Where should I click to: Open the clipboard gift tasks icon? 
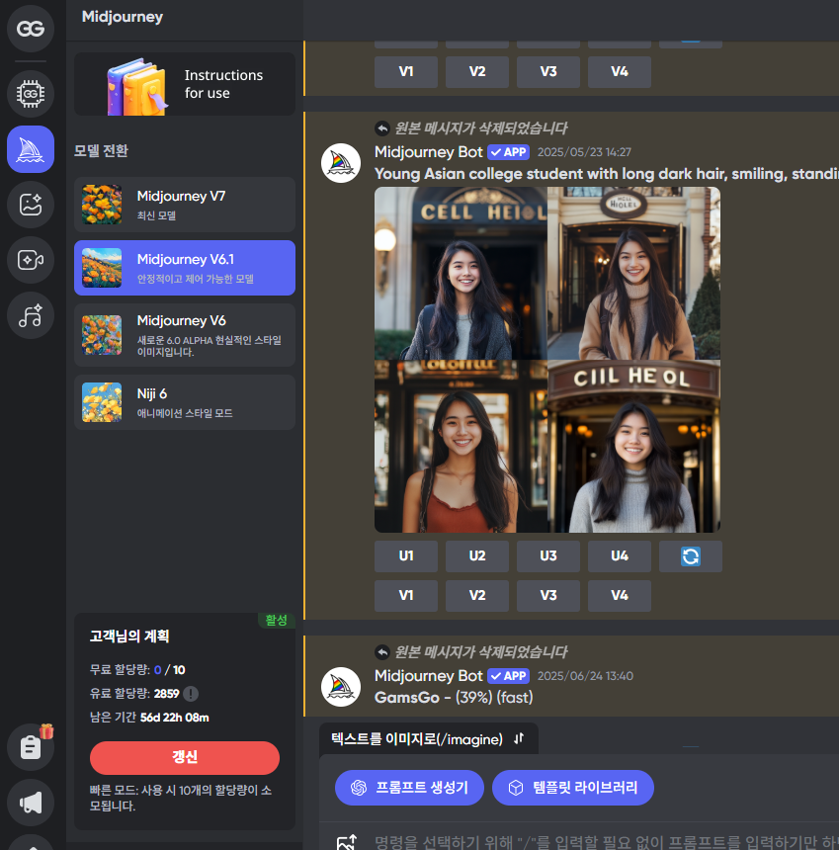(x=31, y=747)
